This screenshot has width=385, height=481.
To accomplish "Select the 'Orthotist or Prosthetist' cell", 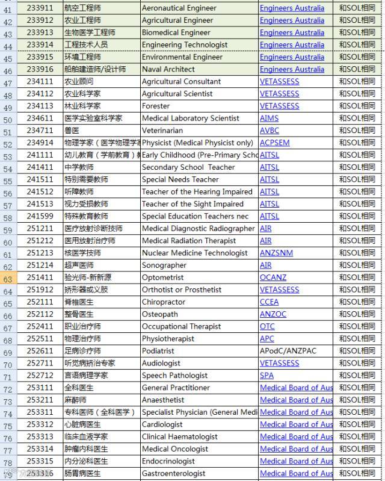I will tap(199, 290).
